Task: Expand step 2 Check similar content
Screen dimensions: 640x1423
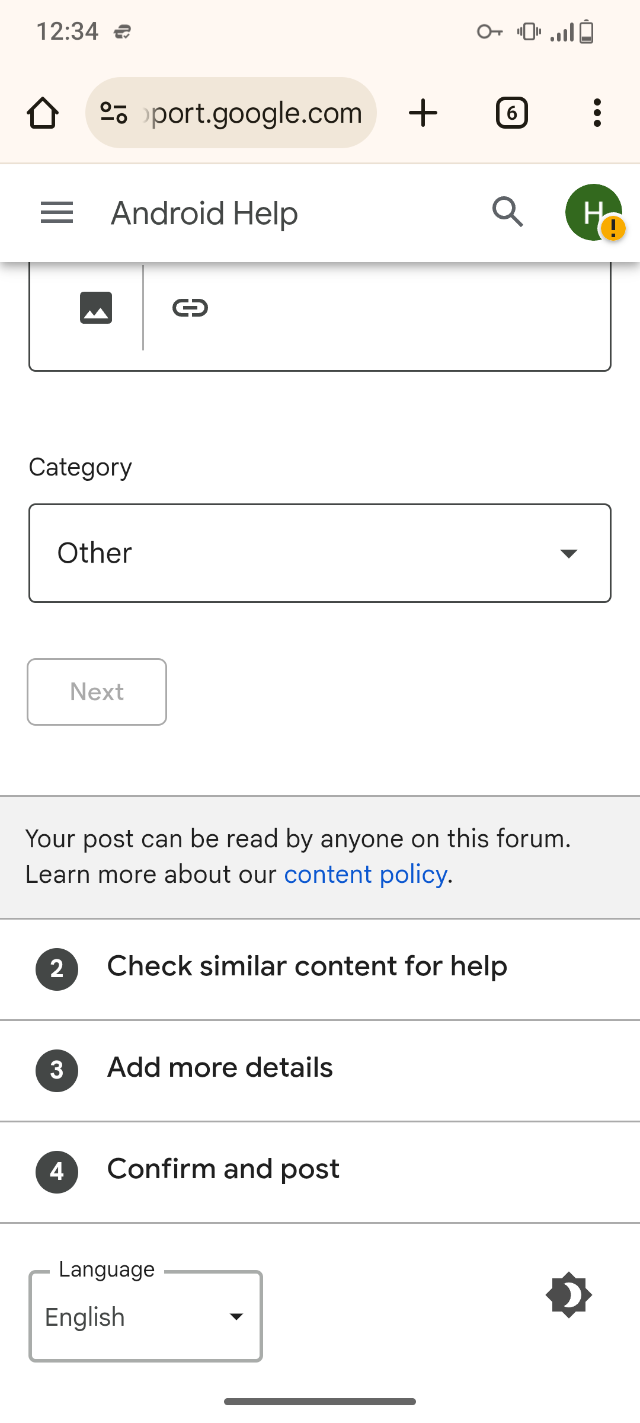Action: (x=307, y=967)
